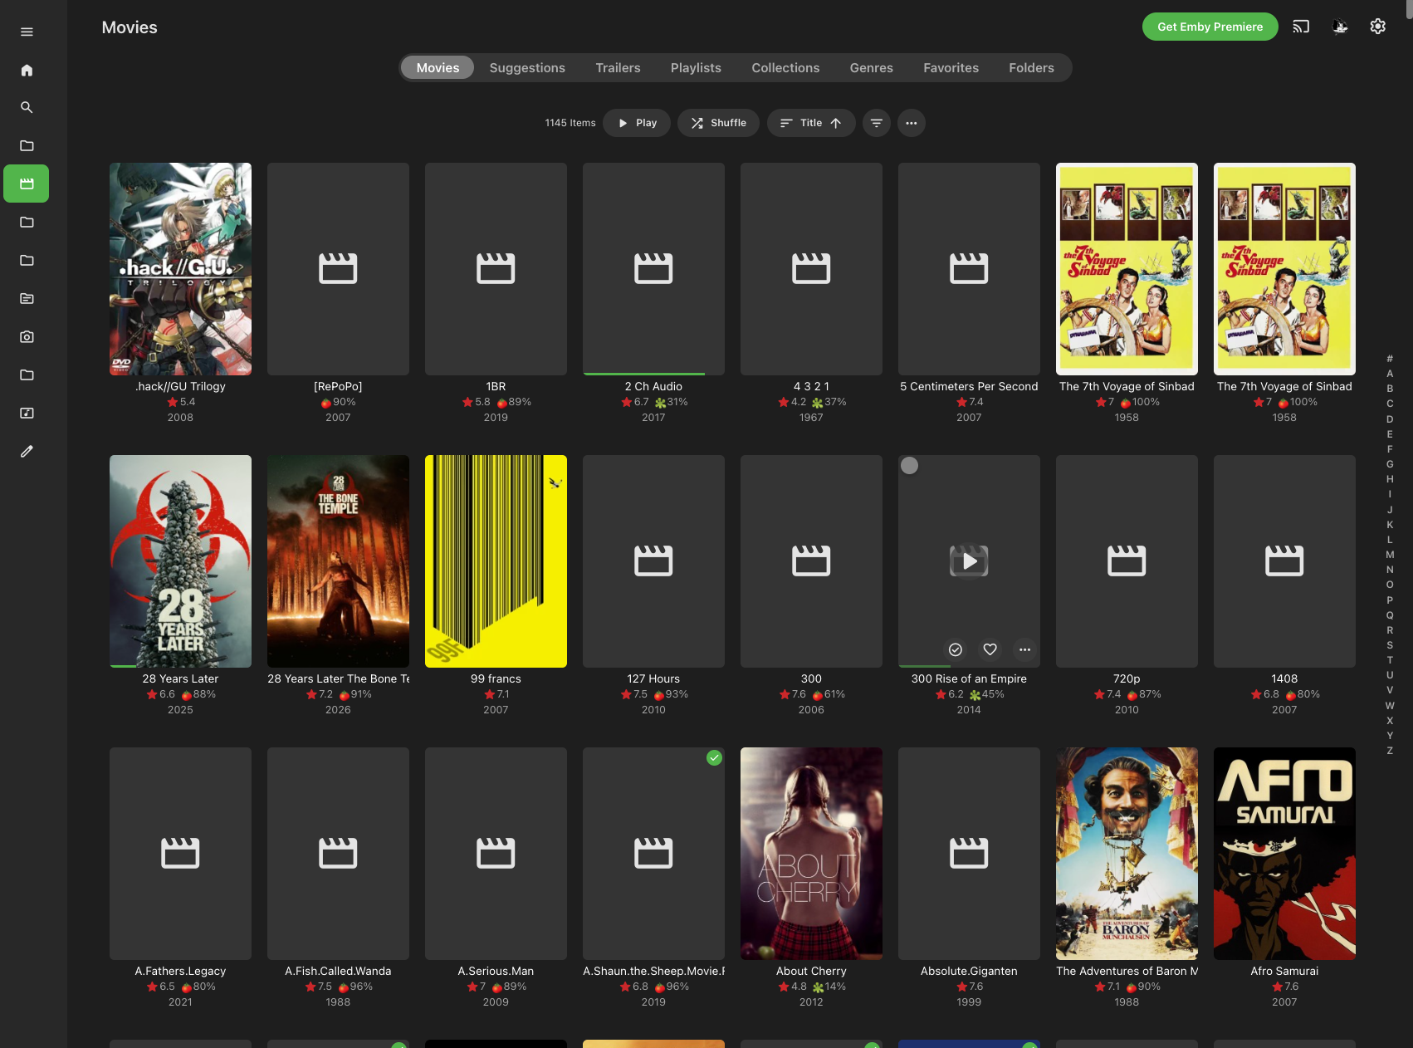Click the Play button in the toolbar
Image resolution: width=1413 pixels, height=1048 pixels.
pos(637,123)
